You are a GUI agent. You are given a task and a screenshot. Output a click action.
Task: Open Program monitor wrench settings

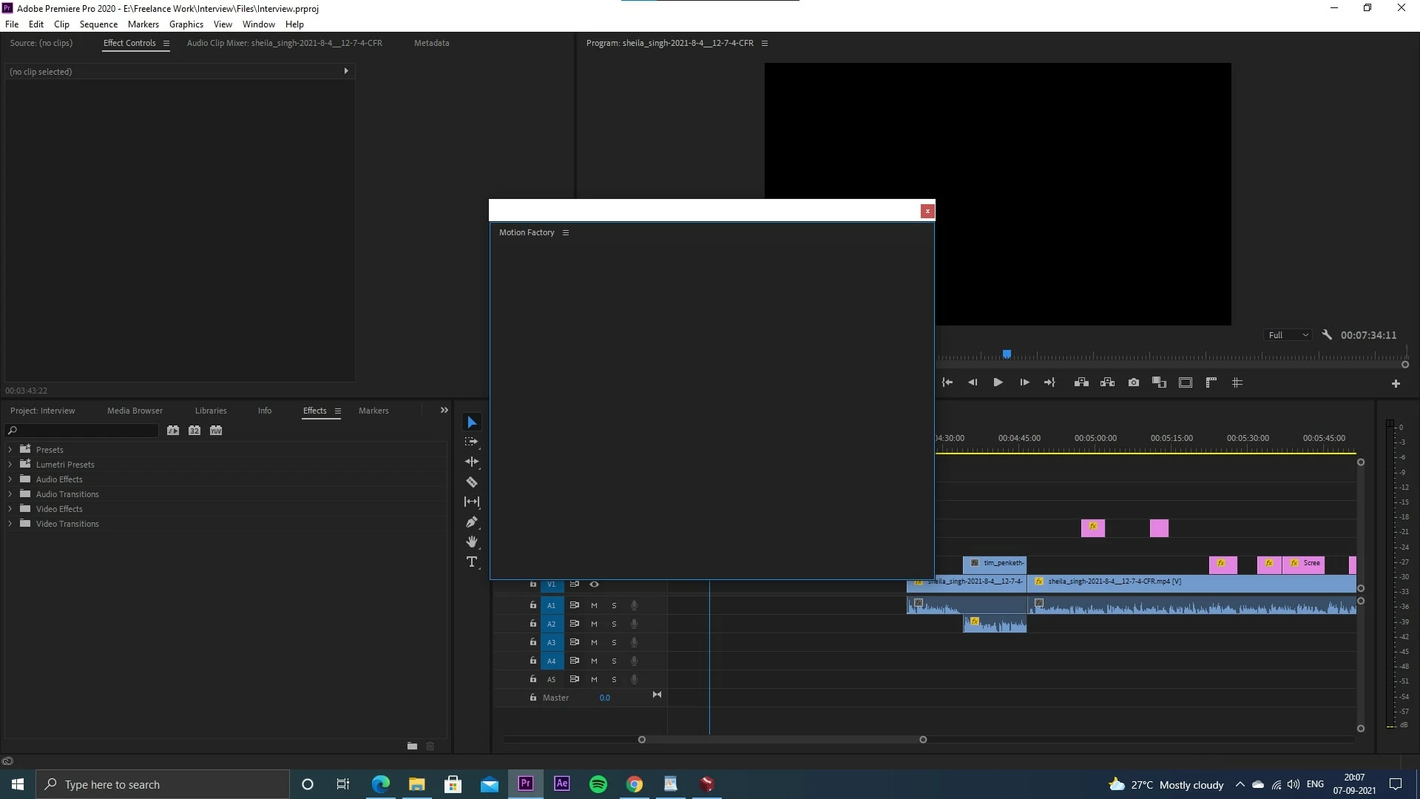point(1327,335)
